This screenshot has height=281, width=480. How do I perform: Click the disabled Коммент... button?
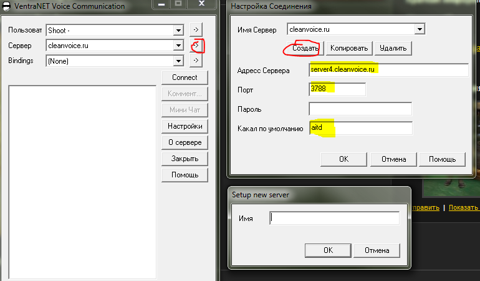click(x=185, y=94)
